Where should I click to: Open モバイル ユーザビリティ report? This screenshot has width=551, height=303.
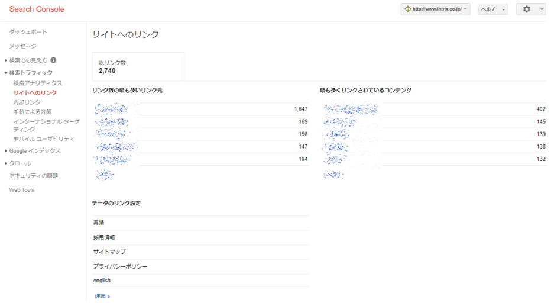pos(44,139)
